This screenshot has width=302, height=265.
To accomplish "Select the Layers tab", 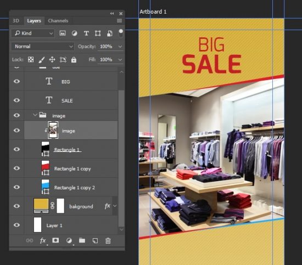I will (x=34, y=21).
